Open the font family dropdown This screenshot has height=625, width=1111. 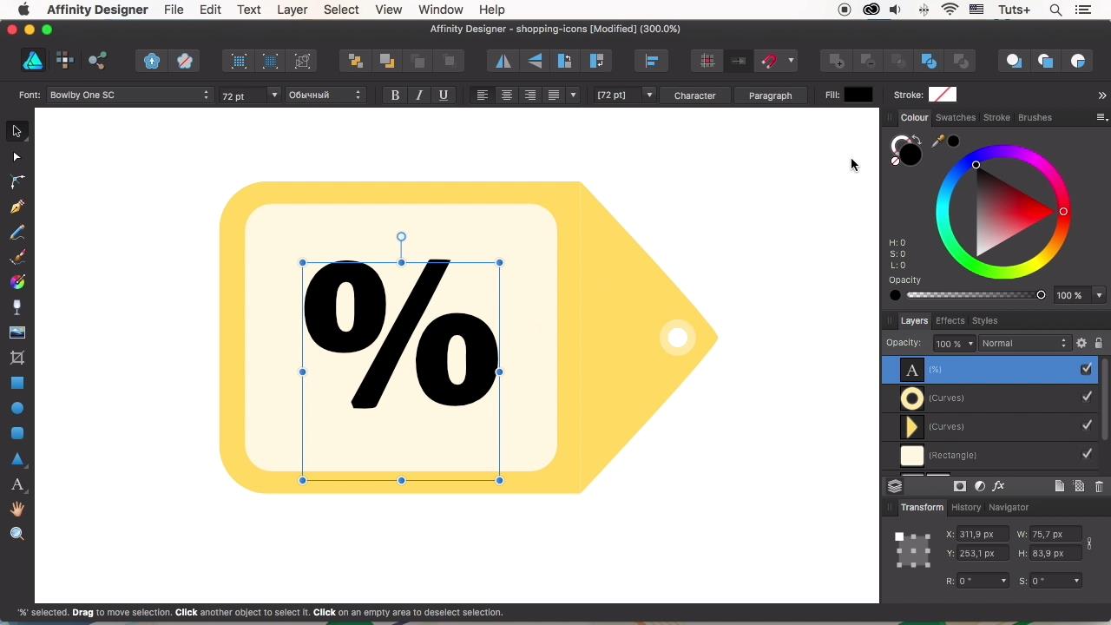click(129, 95)
